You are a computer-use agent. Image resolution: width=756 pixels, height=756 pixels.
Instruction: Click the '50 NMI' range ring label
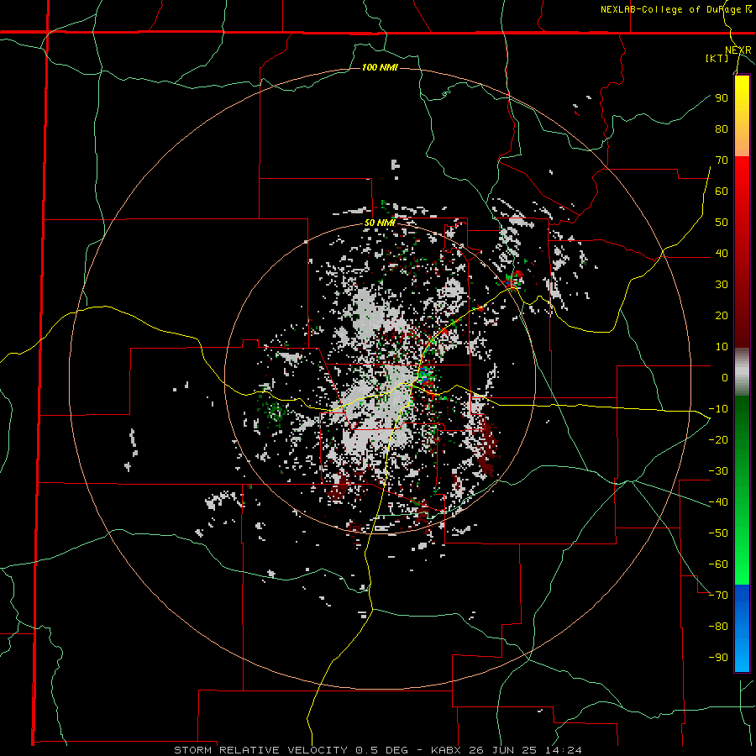[380, 223]
